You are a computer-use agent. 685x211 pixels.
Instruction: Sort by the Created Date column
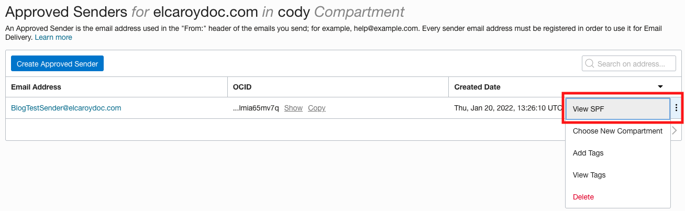pos(477,87)
